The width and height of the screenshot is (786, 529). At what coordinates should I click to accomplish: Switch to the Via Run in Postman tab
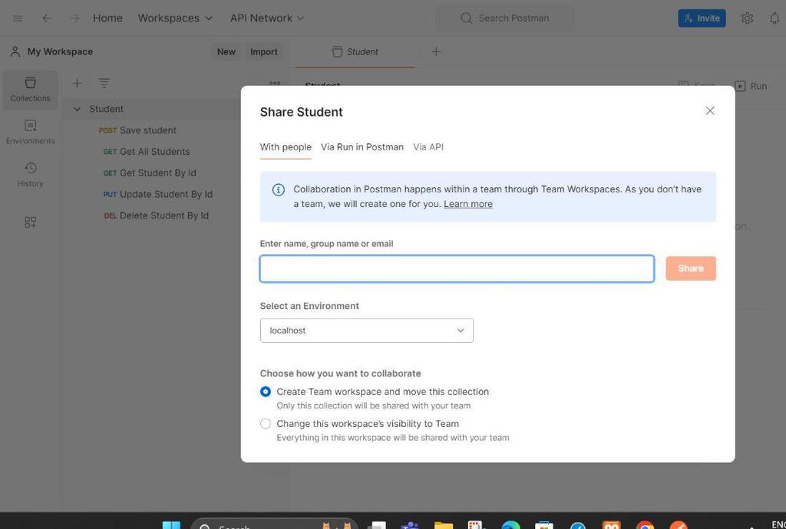pyautogui.click(x=362, y=147)
